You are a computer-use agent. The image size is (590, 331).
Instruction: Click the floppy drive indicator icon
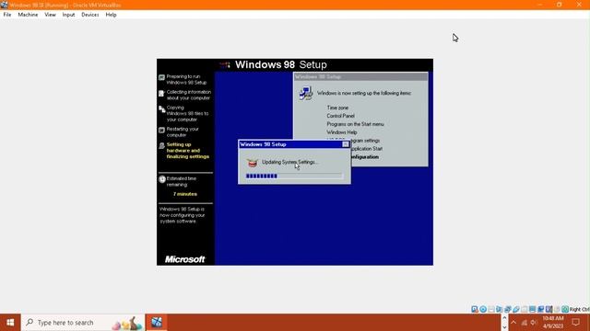pyautogui.click(x=491, y=309)
